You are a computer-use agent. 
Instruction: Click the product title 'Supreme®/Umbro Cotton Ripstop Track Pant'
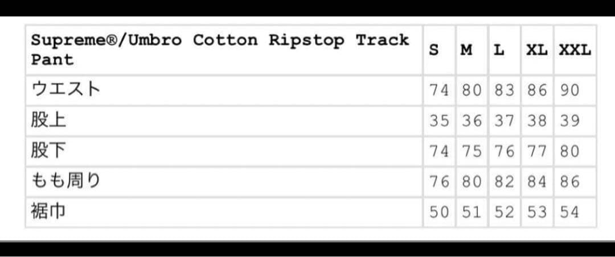pyautogui.click(x=220, y=50)
